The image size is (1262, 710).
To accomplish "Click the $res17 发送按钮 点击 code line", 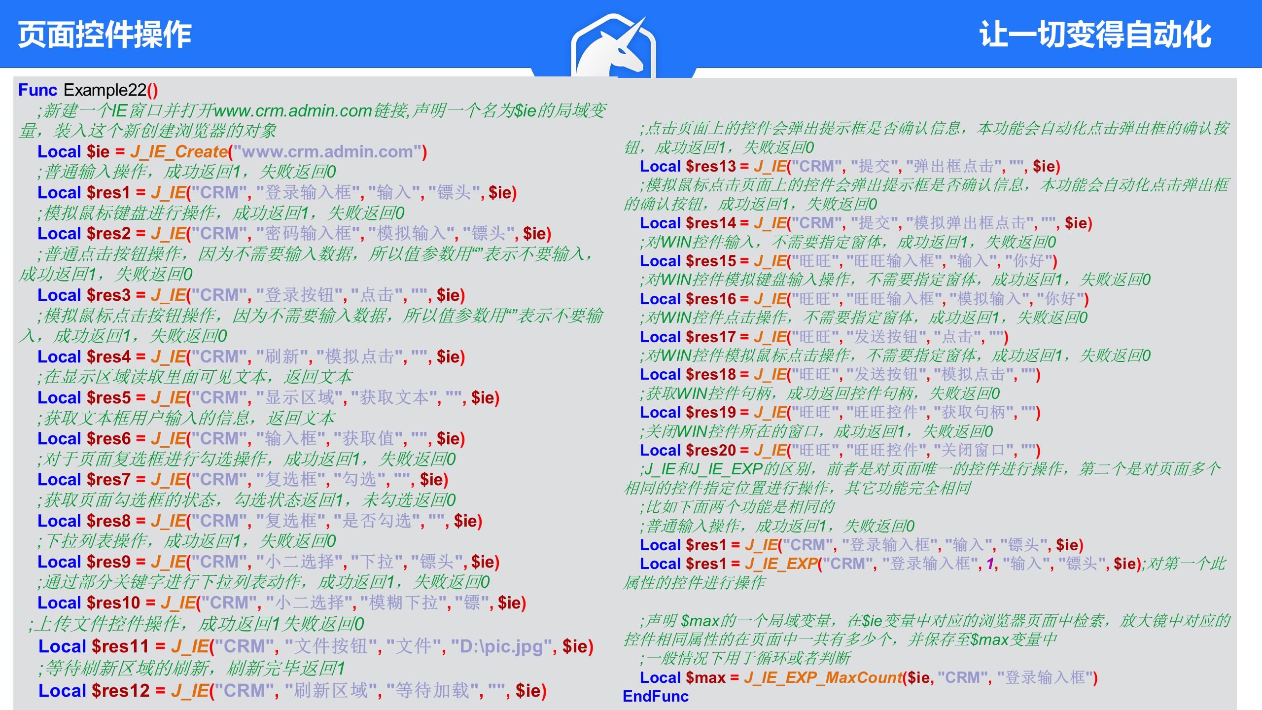I will click(x=823, y=337).
